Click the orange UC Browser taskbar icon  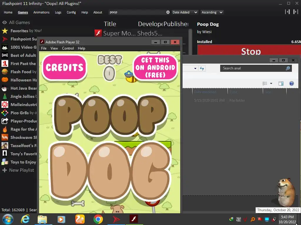(x=80, y=219)
